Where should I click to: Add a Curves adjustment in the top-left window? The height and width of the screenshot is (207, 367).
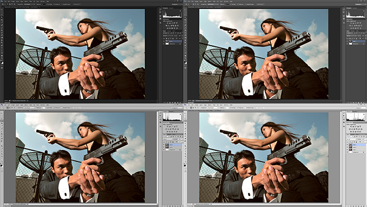(x=172, y=23)
